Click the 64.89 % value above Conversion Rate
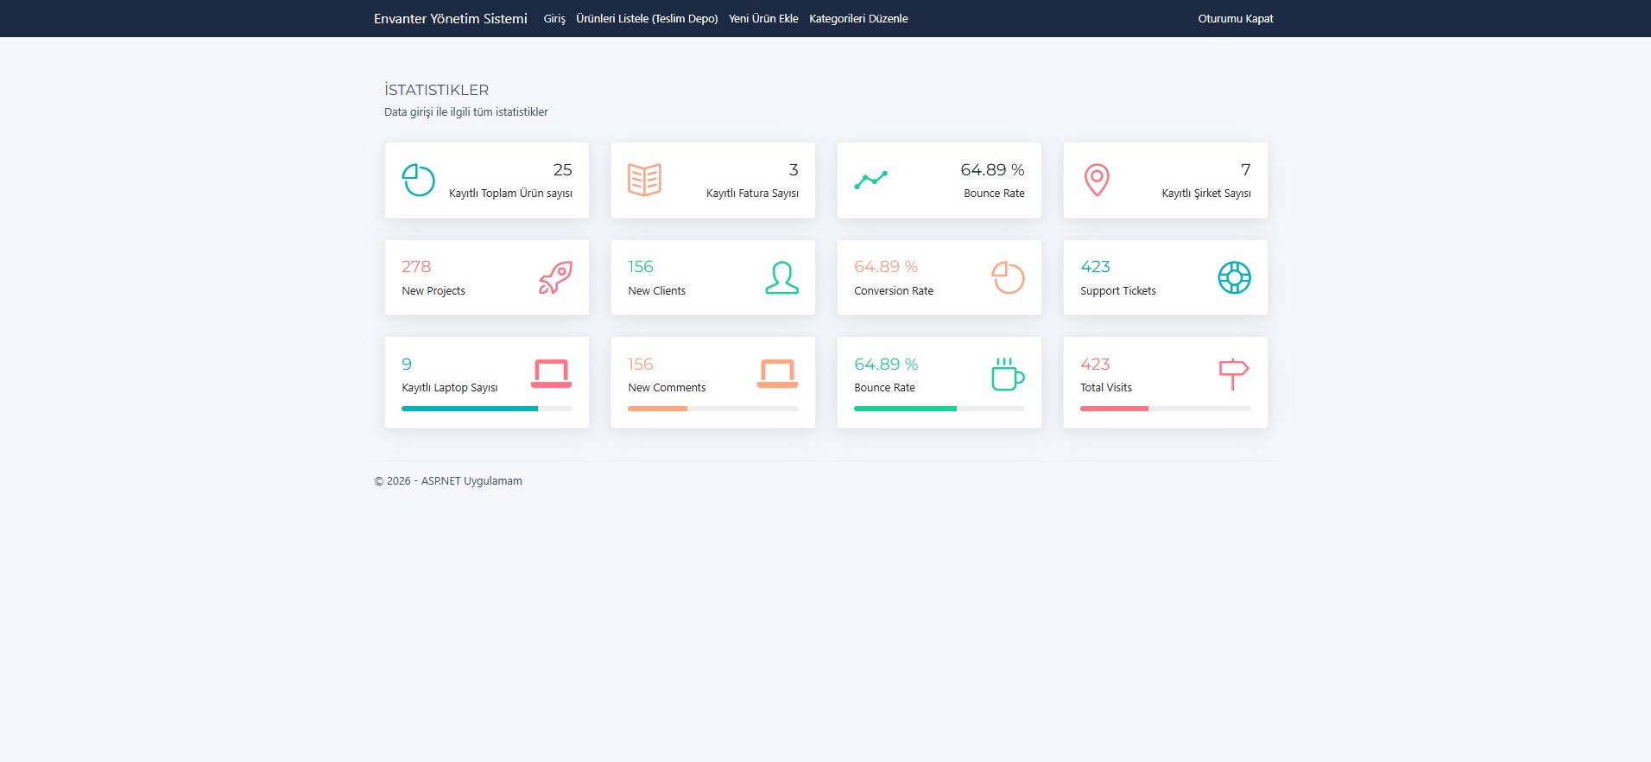This screenshot has width=1651, height=762. [x=886, y=267]
